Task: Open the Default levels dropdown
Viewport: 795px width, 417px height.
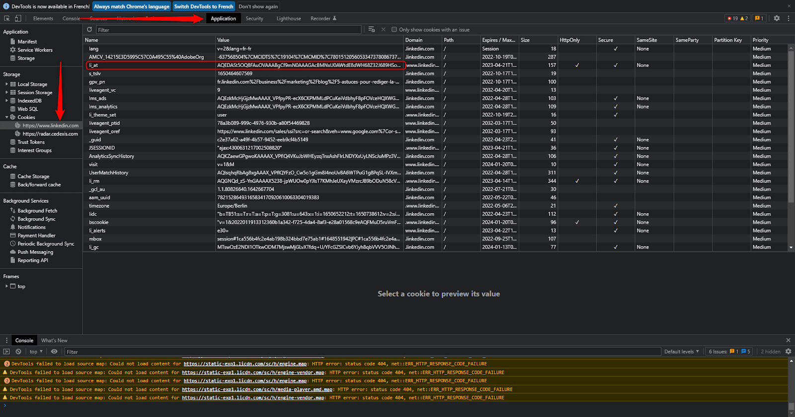Action: (x=682, y=352)
